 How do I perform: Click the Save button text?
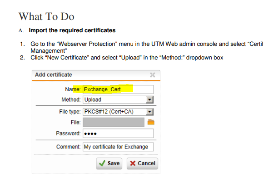pyautogui.click(x=114, y=163)
